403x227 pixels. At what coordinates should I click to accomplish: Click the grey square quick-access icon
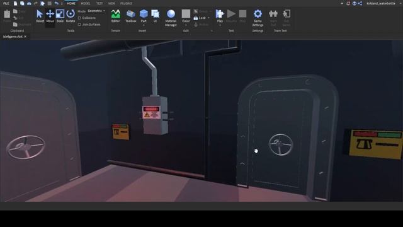click(x=49, y=3)
